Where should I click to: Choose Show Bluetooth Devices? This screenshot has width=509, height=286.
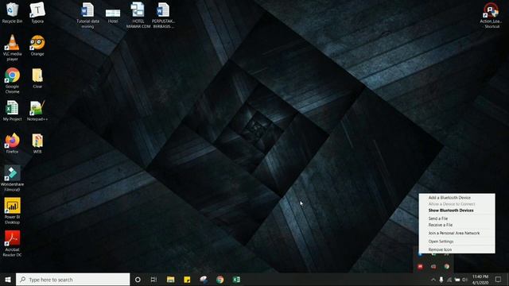pyautogui.click(x=451, y=211)
